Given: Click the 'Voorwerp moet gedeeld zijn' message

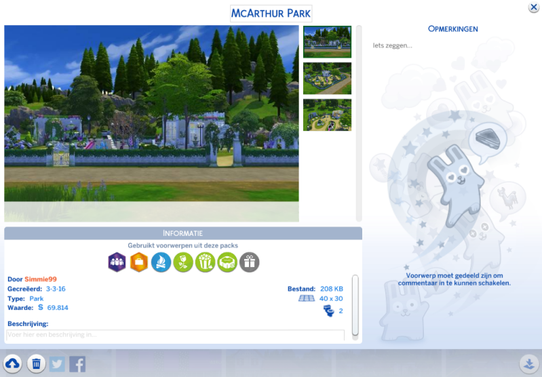Looking at the screenshot, I should point(454,279).
